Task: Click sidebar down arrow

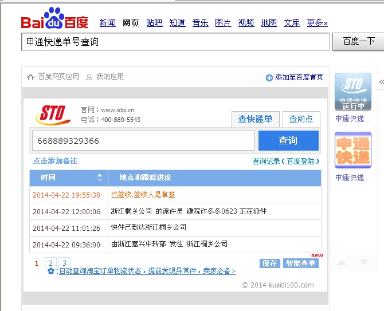Action: (364, 262)
